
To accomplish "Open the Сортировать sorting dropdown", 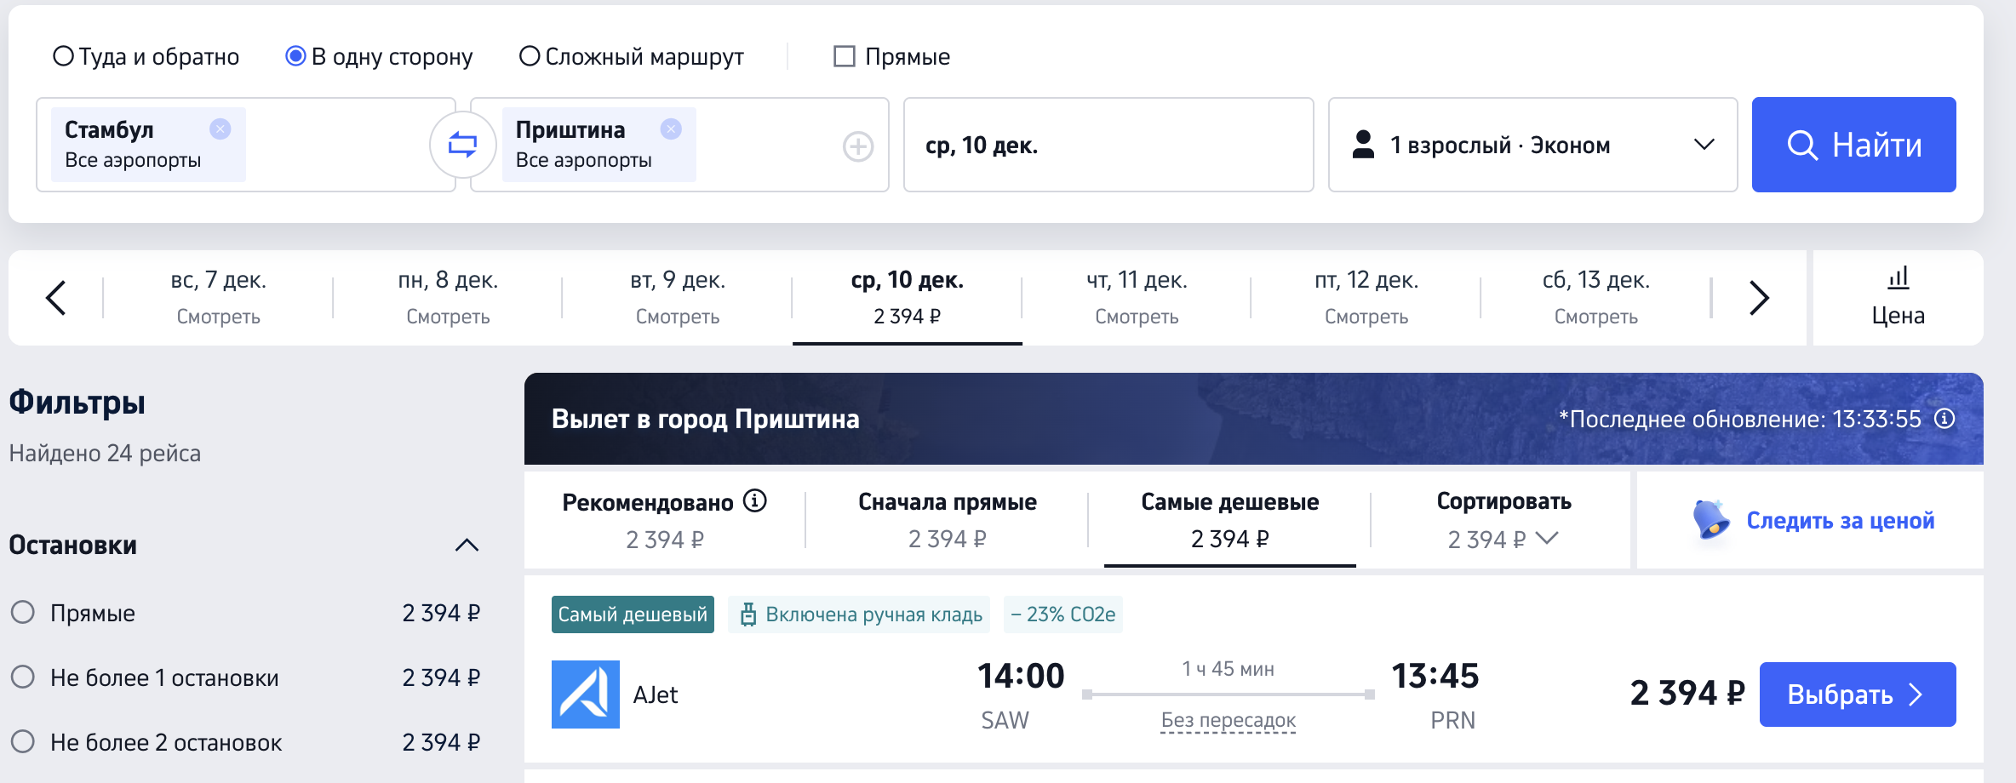I will [x=1503, y=519].
